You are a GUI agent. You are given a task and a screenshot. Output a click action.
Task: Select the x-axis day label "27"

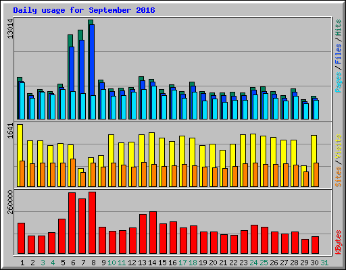(x=284, y=263)
